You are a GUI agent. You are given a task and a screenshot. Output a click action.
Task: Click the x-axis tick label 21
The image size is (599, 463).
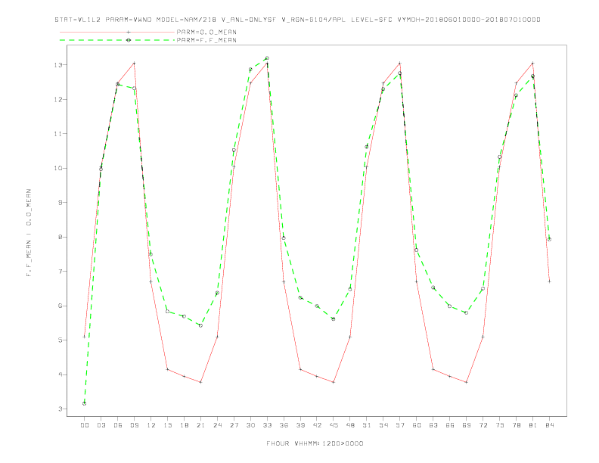(x=200, y=425)
